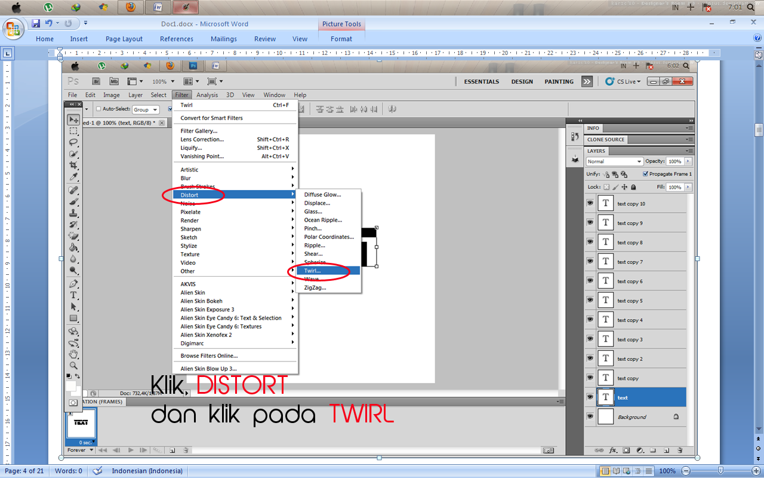Viewport: 764px width, 478px height.
Task: Switch to the DESIGN workspace
Action: click(x=522, y=81)
